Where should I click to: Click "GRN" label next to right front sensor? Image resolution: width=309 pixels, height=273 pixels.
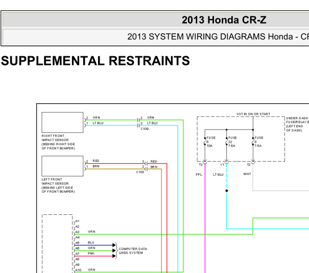pyautogui.click(x=97, y=118)
